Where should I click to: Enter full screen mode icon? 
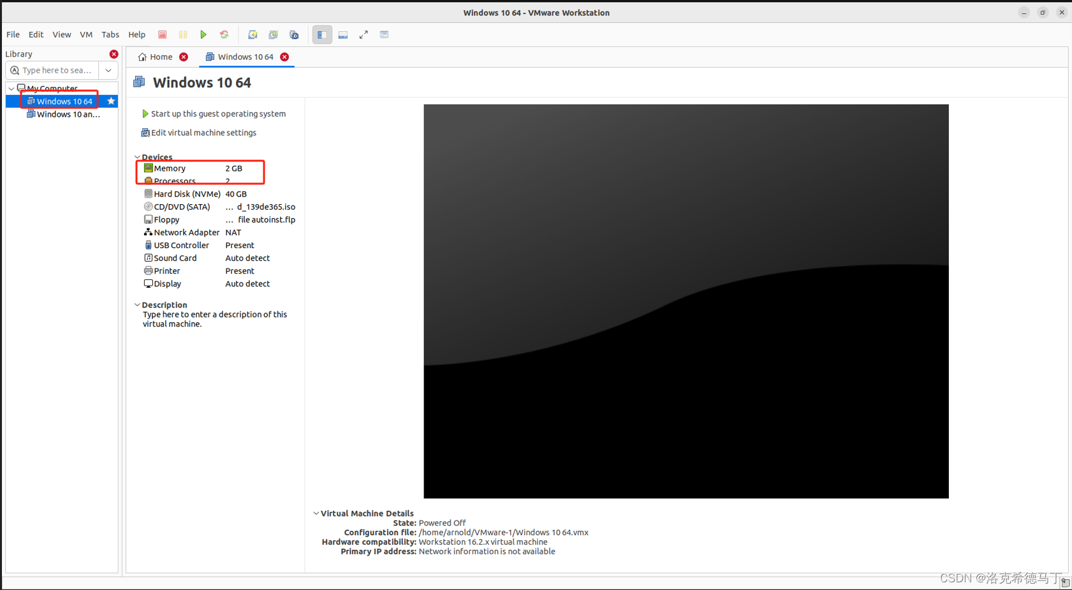point(363,34)
